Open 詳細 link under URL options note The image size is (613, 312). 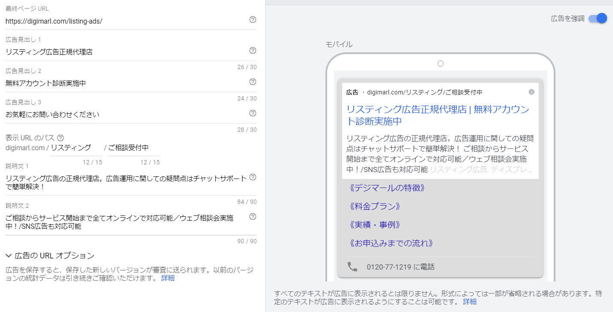[x=168, y=278]
